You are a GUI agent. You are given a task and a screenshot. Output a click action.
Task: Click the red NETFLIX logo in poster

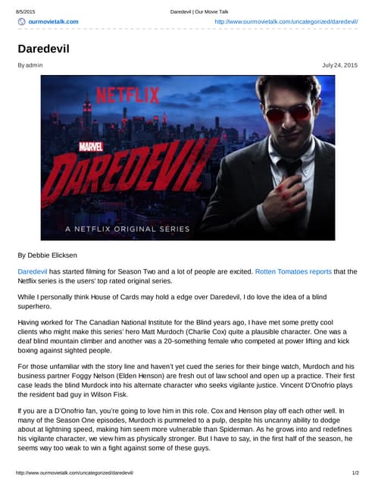[x=128, y=95]
